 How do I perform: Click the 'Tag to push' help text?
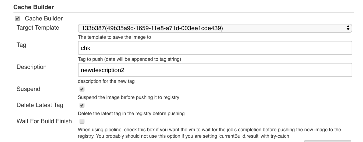point(129,59)
